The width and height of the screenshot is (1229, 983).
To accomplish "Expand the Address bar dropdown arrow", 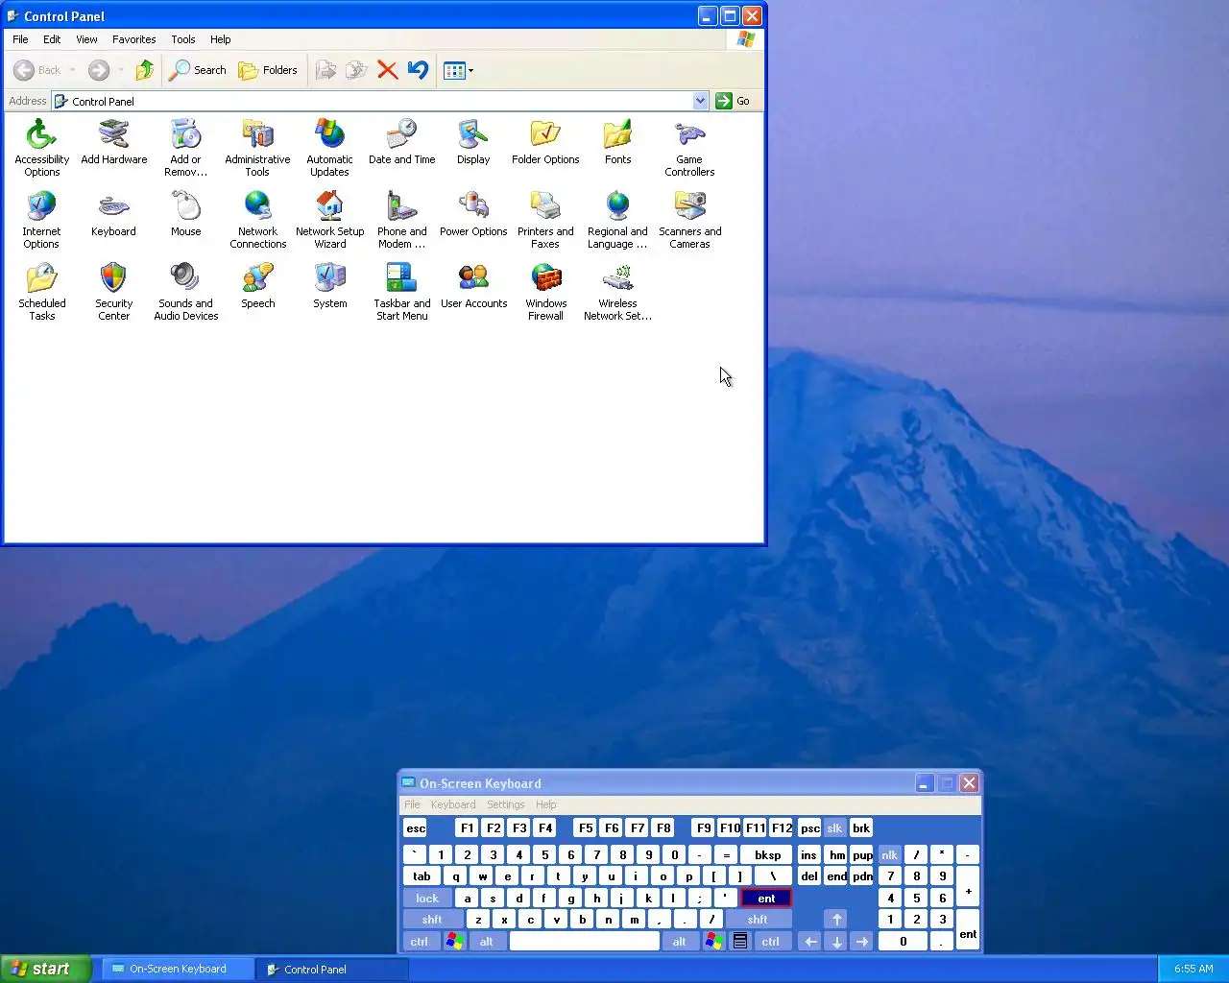I will (x=700, y=101).
